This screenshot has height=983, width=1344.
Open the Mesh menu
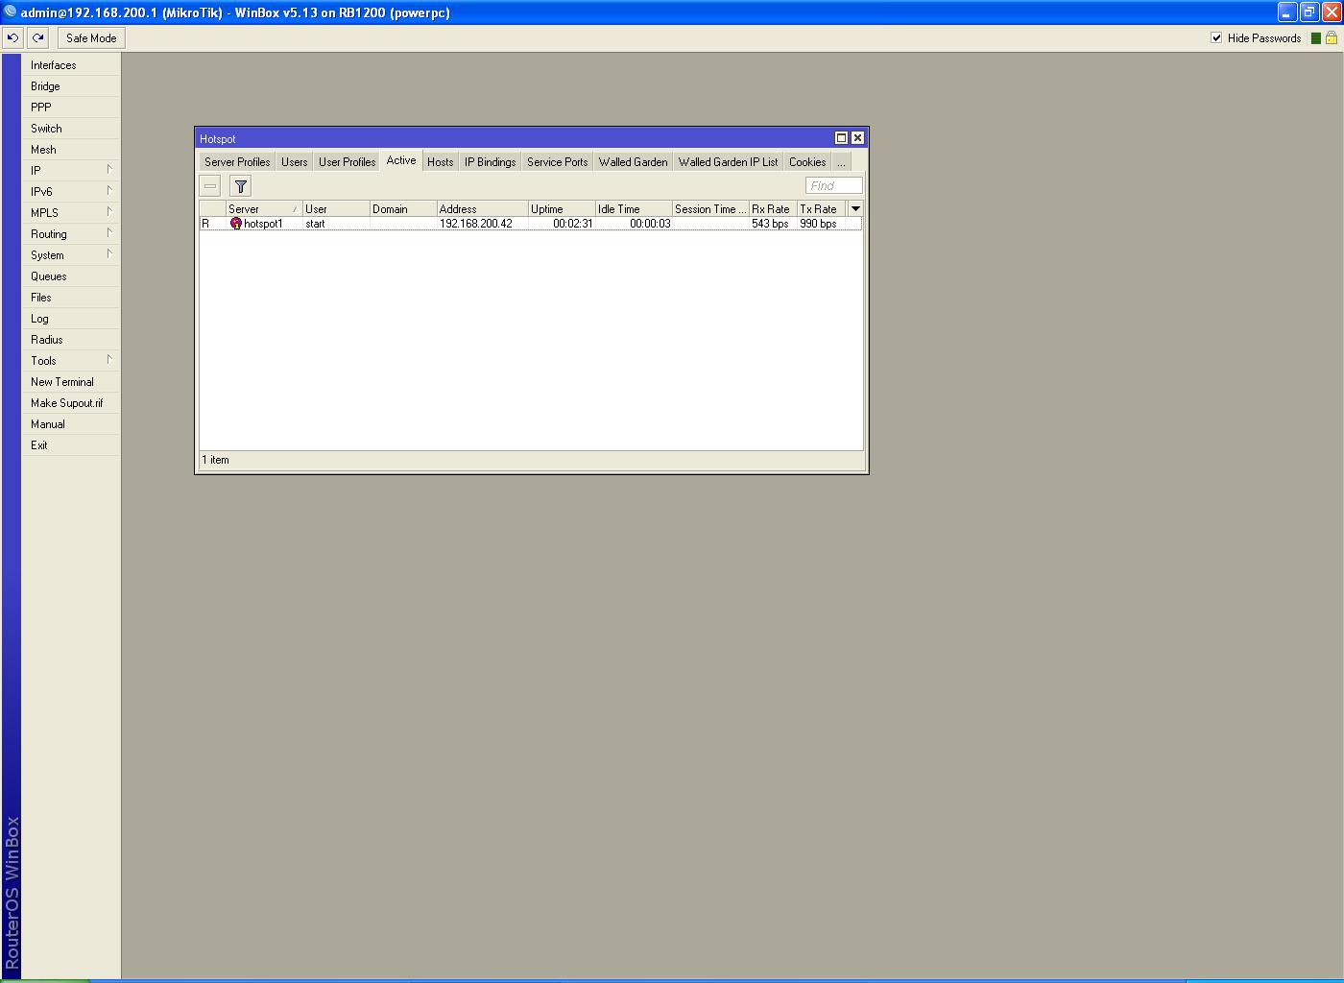click(x=71, y=150)
